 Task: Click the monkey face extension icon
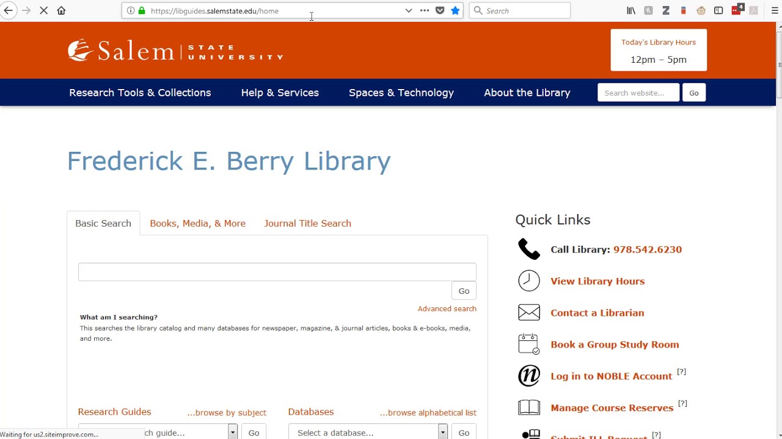(701, 10)
